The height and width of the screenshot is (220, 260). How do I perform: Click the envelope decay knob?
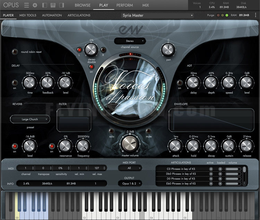point(211,146)
